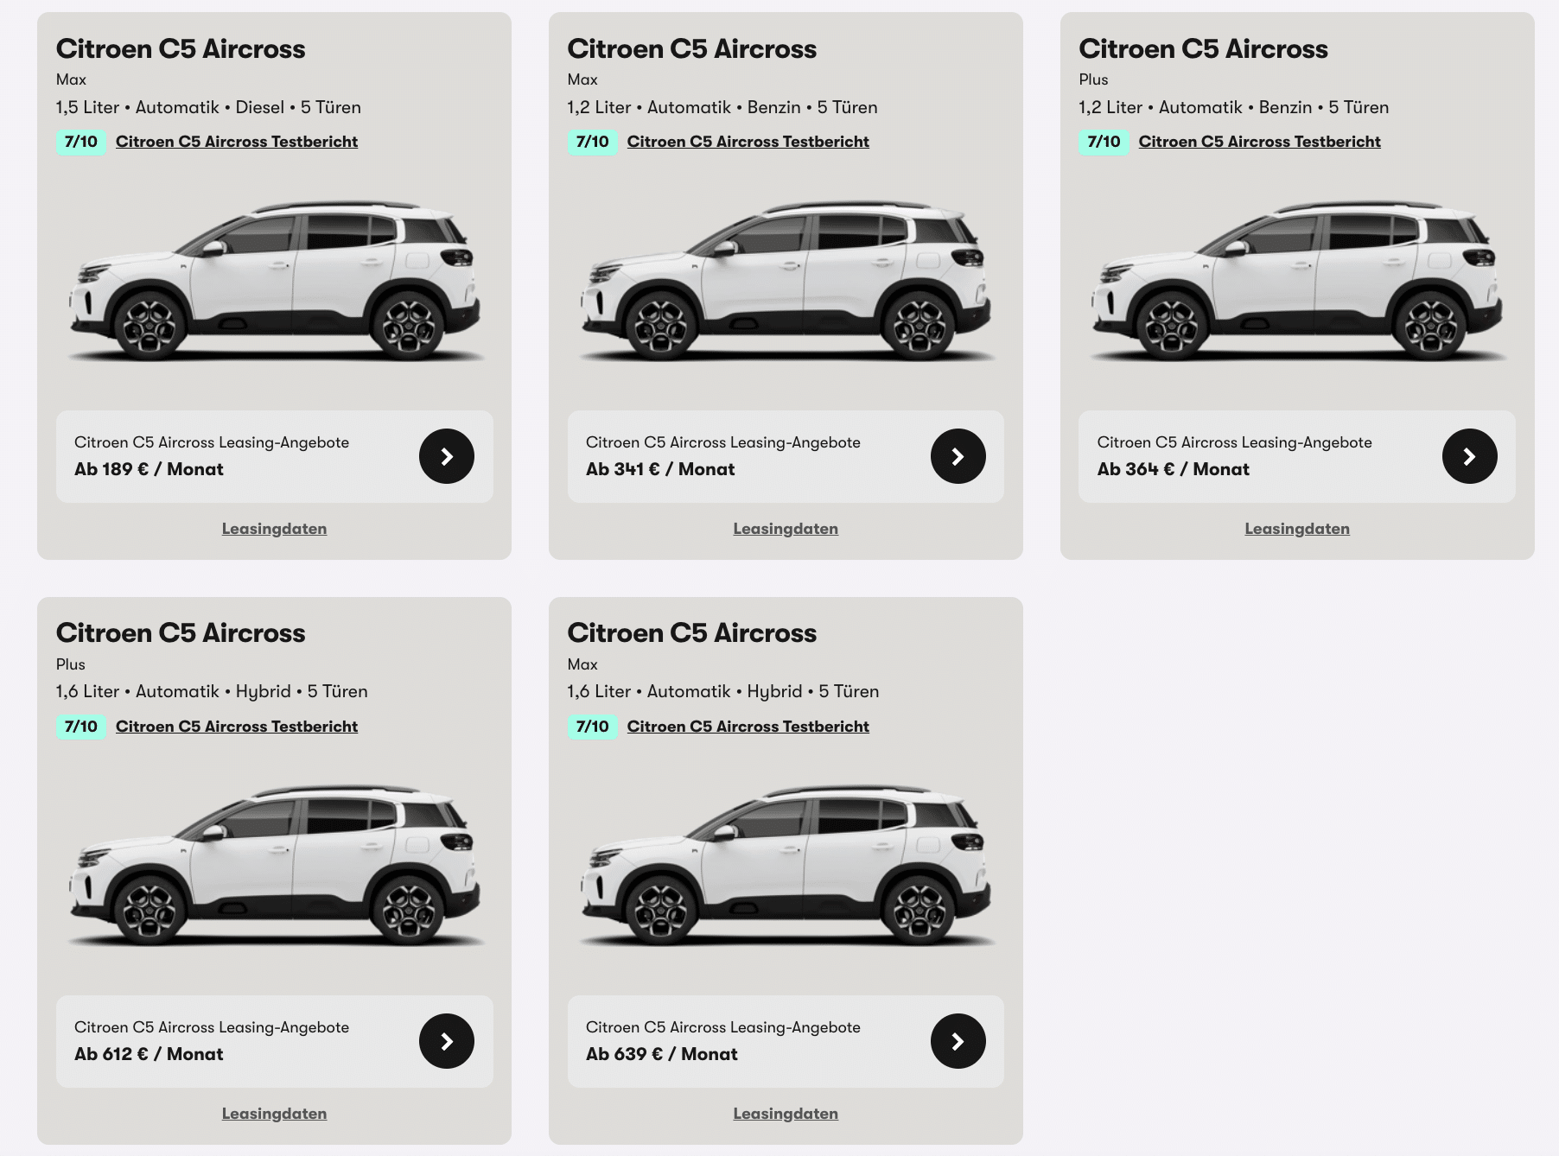
Task: Open the 364 € Plus leasing offers arrow
Action: pyautogui.click(x=1469, y=456)
